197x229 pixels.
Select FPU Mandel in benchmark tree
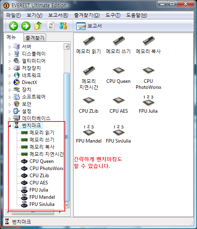[x=42, y=197]
